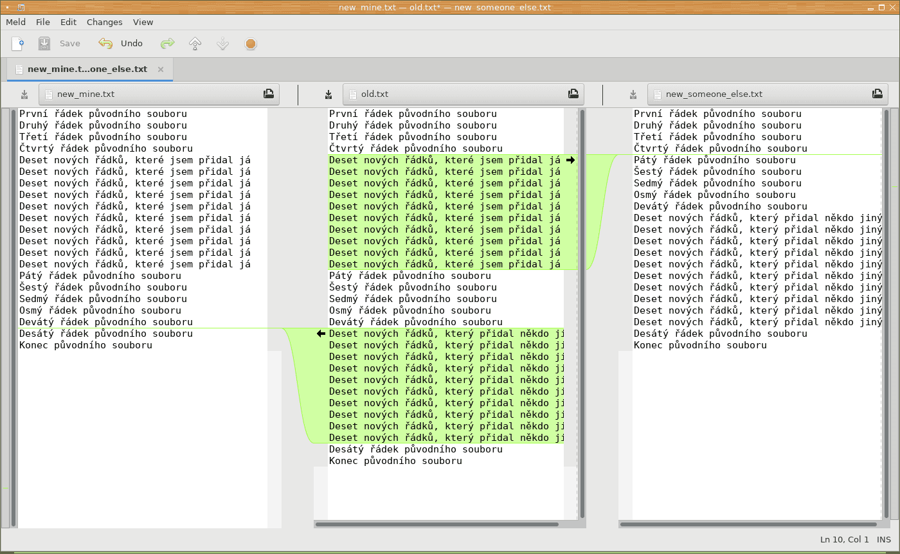Select the new_mine.t...one_else.txt tab
This screenshot has height=554, width=900.
click(87, 69)
